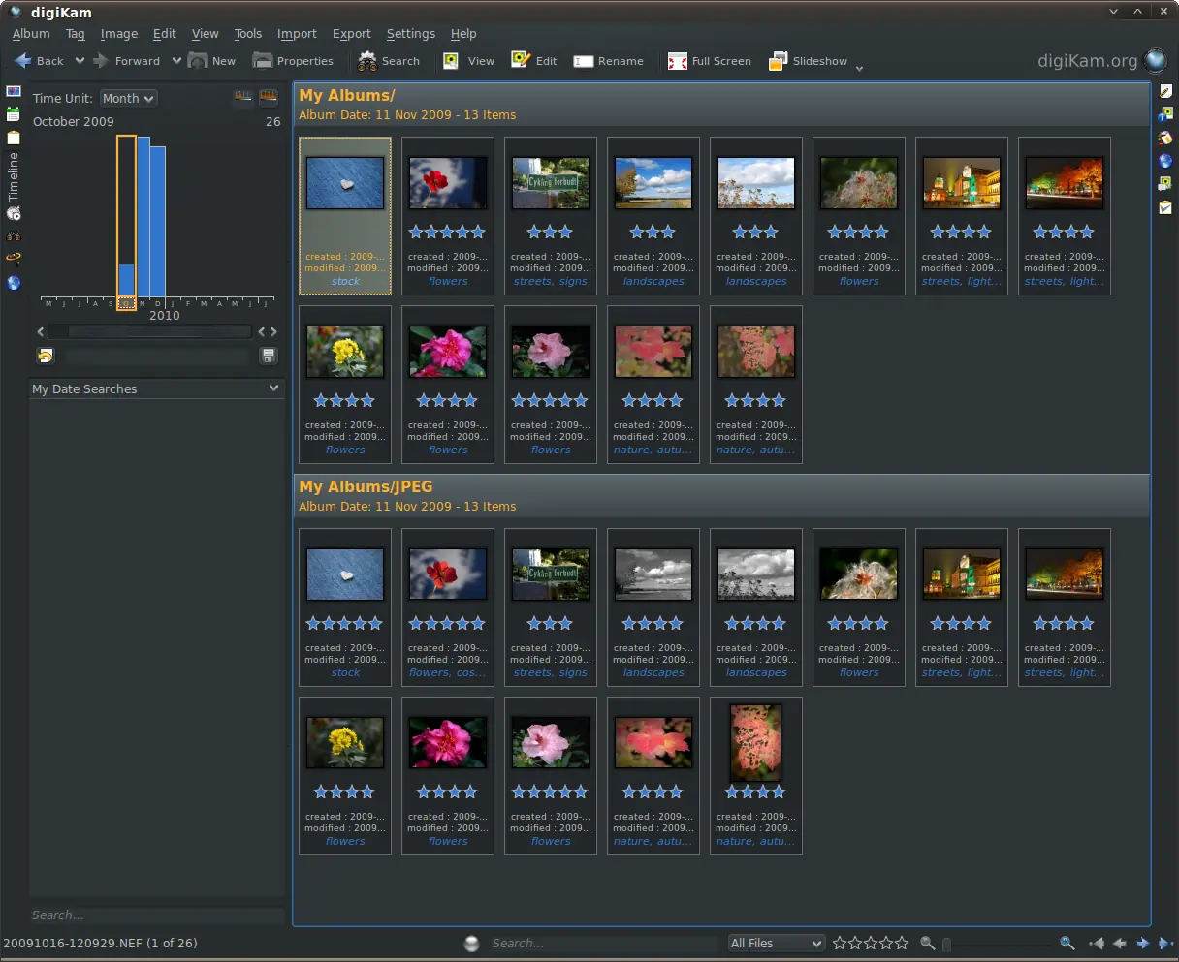Click the zoom-in magnifier in the status bar

click(1067, 943)
